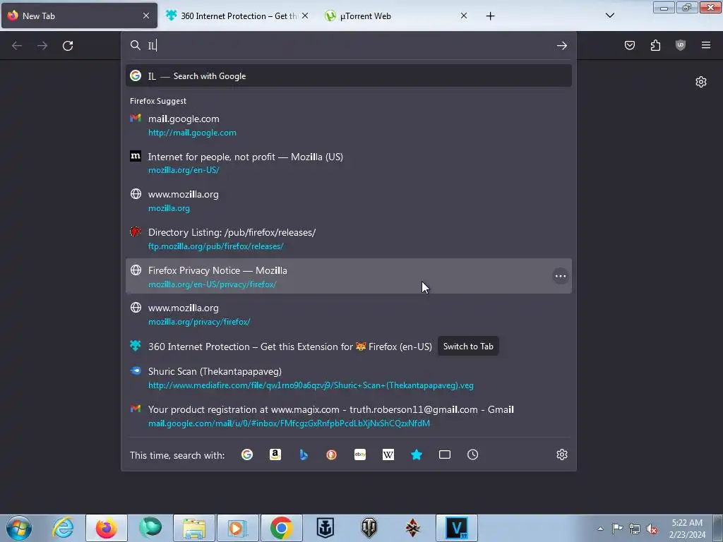Open World of Tanks from taskbar

[369, 528]
